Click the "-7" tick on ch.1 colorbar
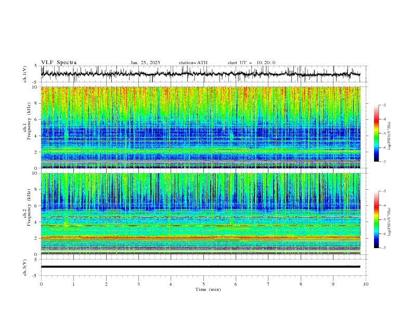Viewport: 412px width, 319px height. click(x=383, y=162)
